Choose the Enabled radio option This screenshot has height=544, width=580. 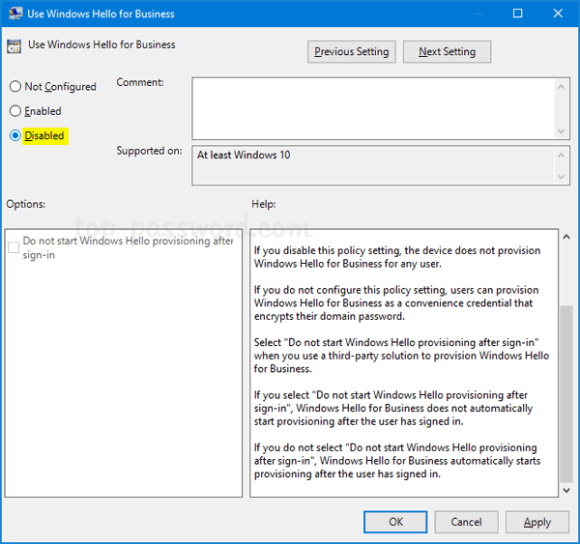15,111
